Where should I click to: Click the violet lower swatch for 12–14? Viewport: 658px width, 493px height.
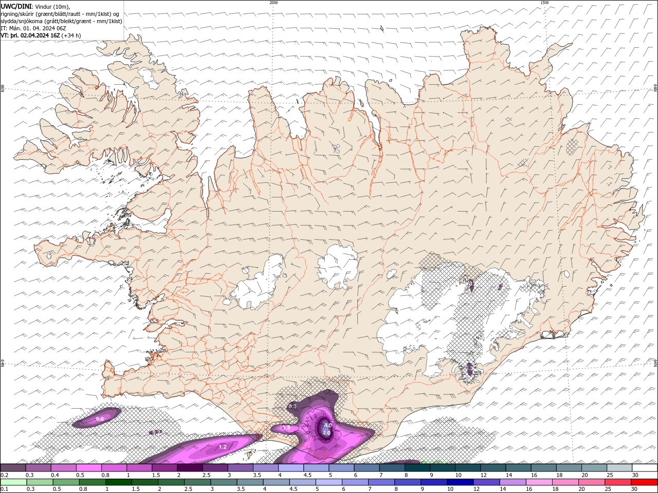486,482
